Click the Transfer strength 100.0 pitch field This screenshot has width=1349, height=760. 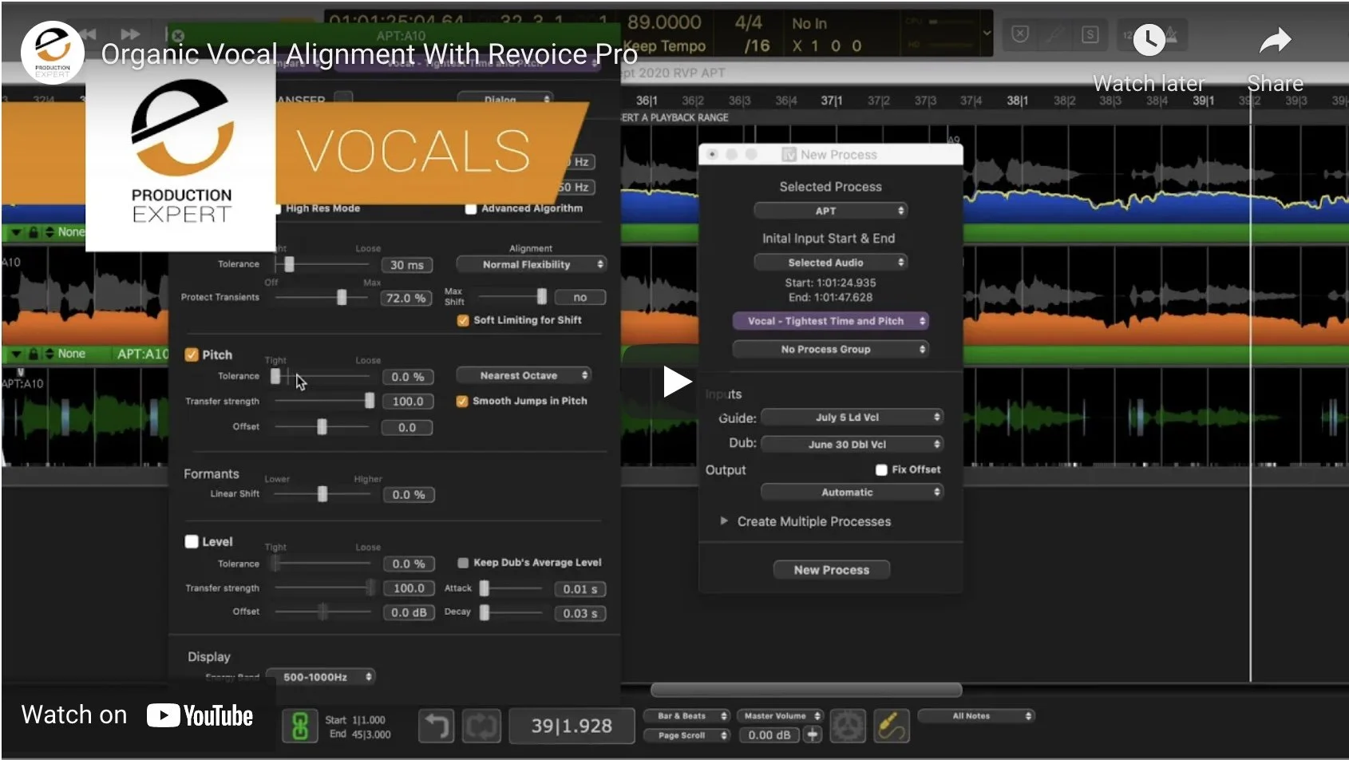408,402
